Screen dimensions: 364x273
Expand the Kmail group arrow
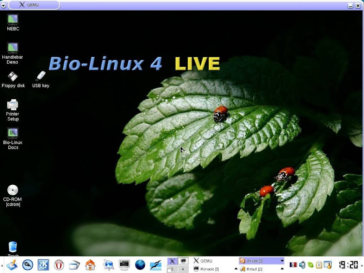point(282,269)
